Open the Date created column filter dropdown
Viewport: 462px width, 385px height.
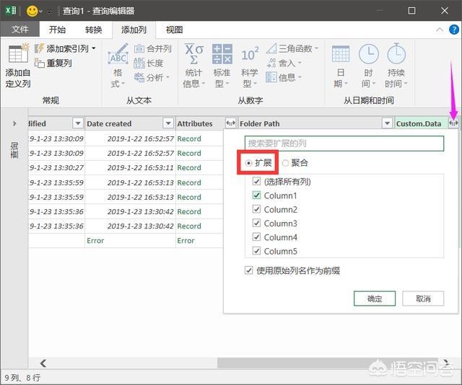click(x=168, y=123)
